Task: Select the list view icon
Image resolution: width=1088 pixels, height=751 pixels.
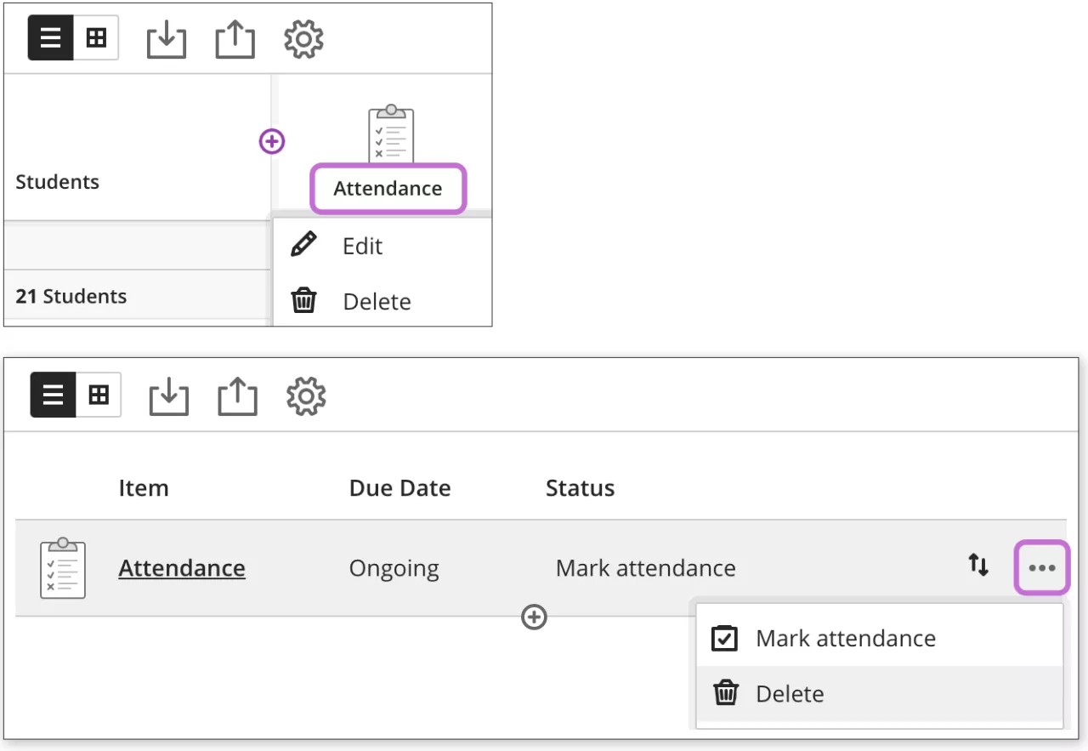Action: pyautogui.click(x=51, y=38)
